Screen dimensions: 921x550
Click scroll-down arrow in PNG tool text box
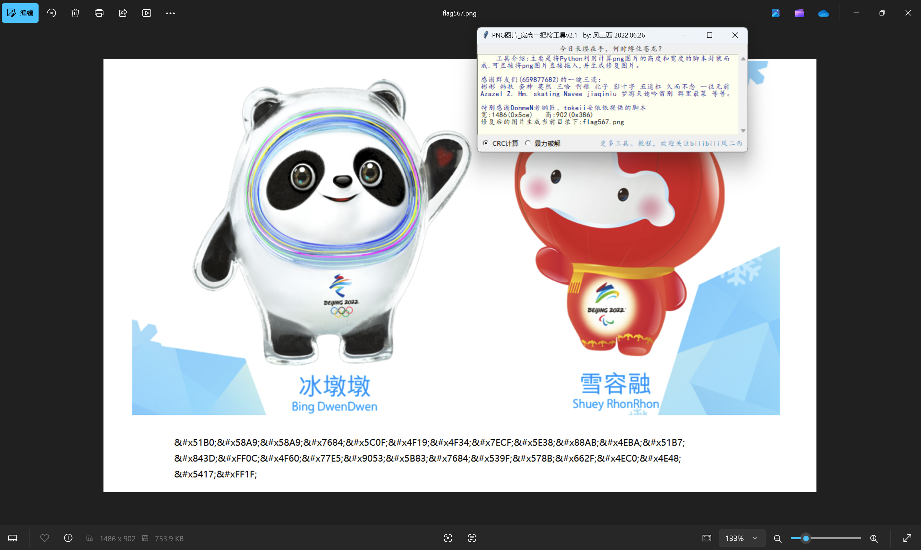click(743, 131)
